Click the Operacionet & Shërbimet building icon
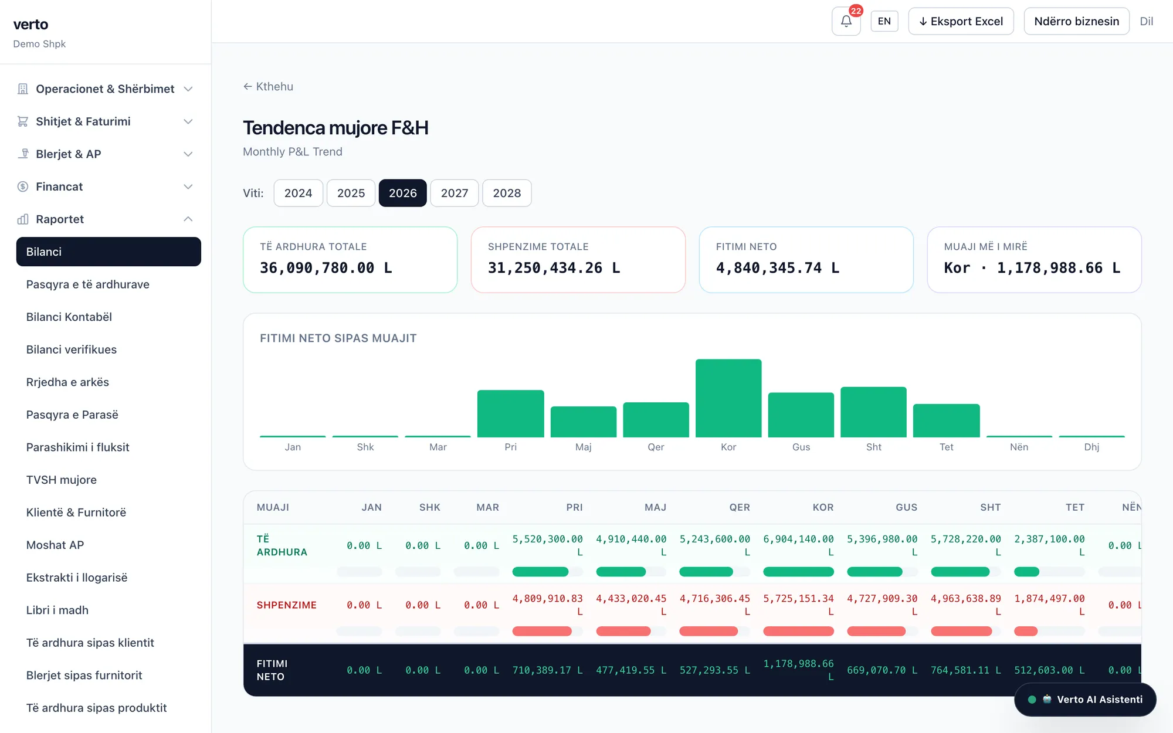Viewport: 1173px width, 733px height. coord(23,89)
